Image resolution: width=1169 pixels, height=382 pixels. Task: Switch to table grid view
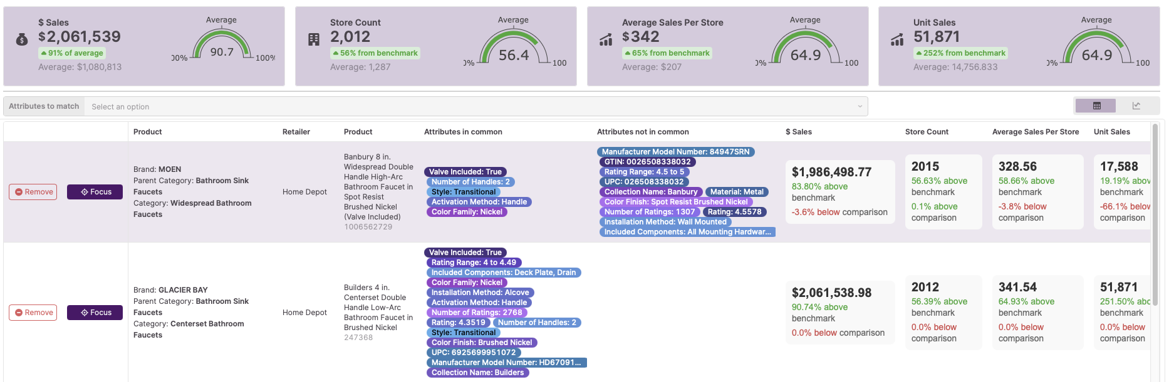[x=1096, y=106]
